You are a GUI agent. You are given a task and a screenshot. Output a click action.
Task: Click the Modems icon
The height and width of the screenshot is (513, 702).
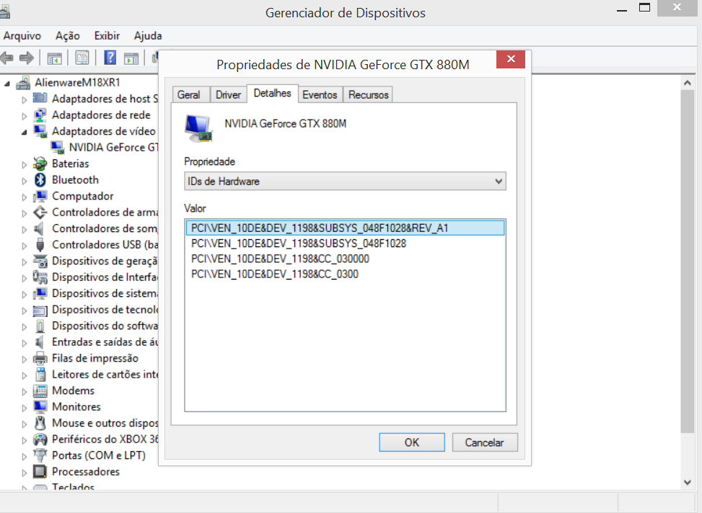40,391
